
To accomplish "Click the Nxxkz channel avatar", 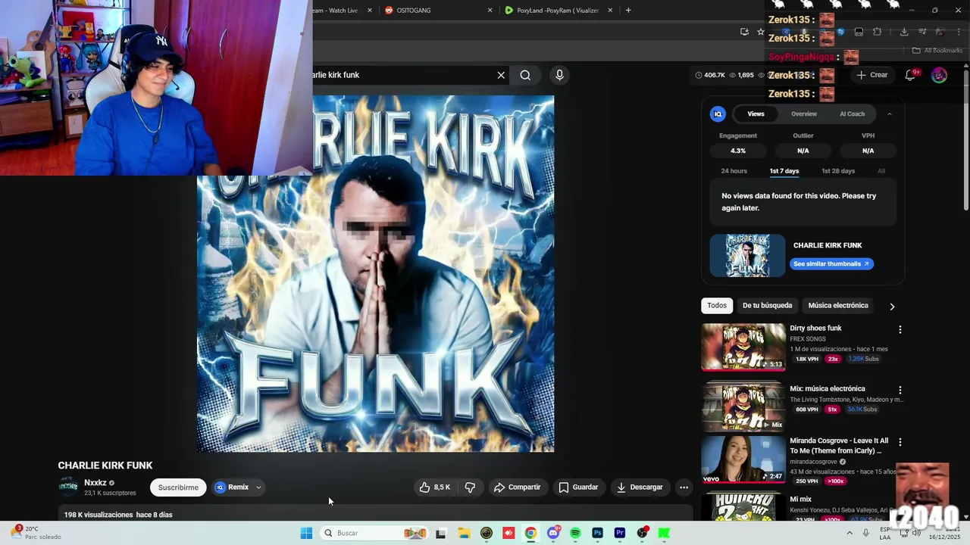I will 68,487.
